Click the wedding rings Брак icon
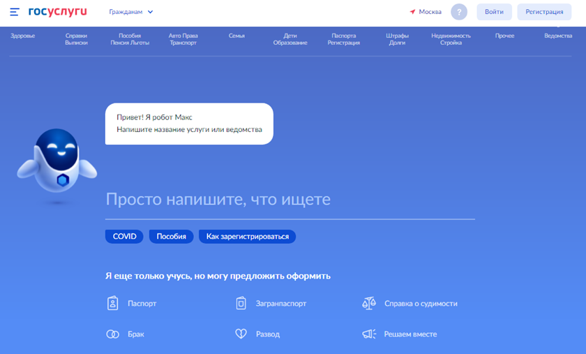Viewport: 586px width, 354px height. click(x=112, y=334)
